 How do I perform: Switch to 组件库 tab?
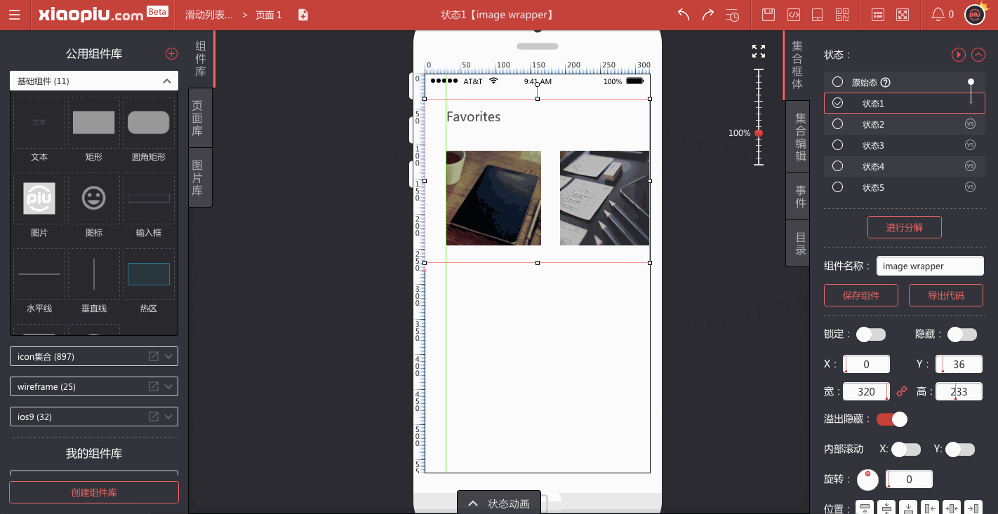[201, 58]
